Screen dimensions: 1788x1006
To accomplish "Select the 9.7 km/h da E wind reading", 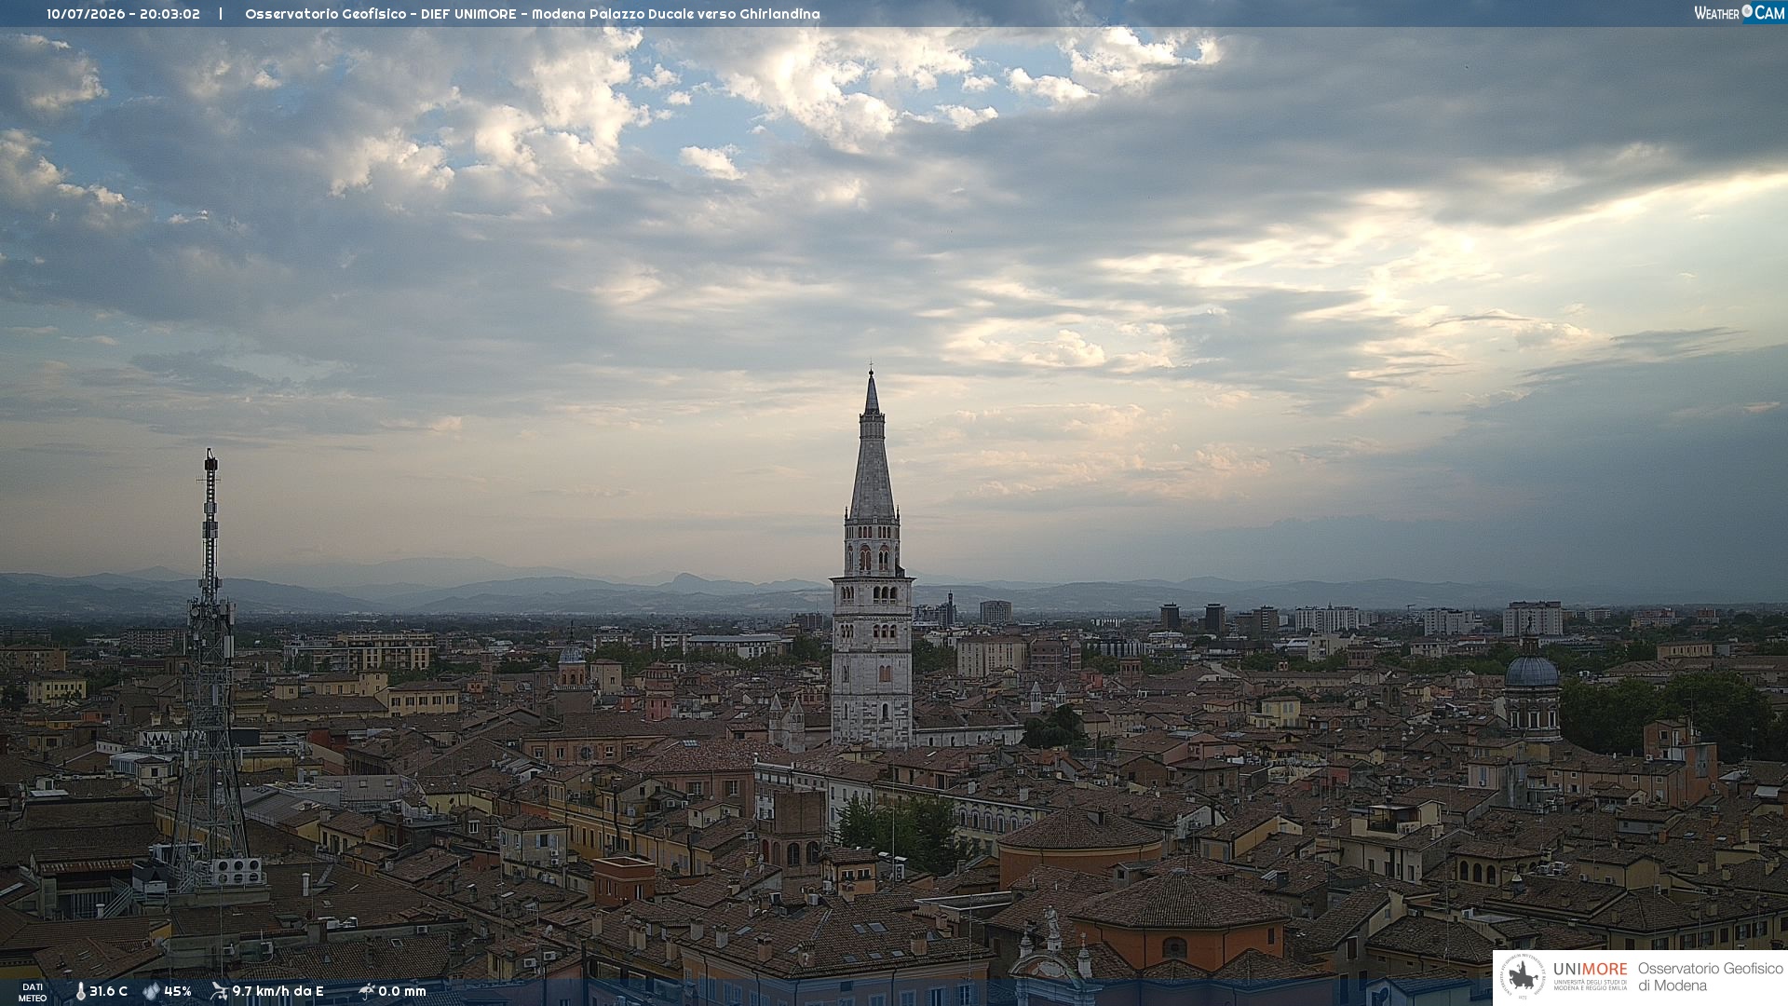I will [278, 991].
